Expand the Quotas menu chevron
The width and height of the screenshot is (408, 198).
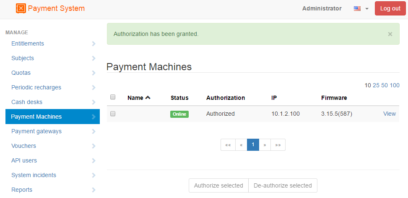[x=94, y=73]
